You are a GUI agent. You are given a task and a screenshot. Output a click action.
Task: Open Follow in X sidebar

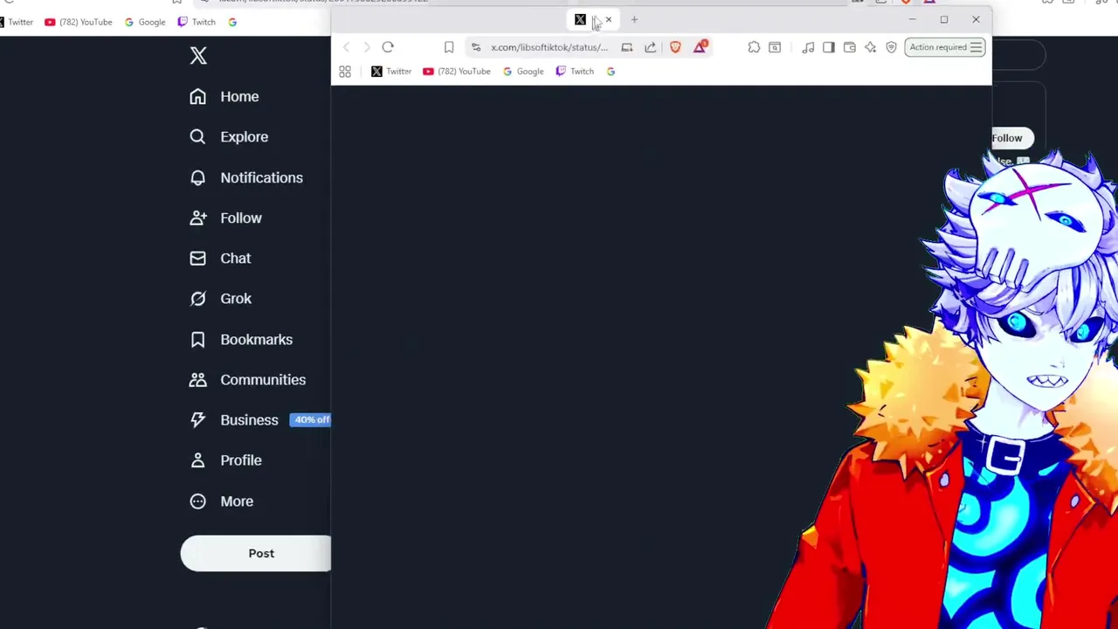click(225, 218)
